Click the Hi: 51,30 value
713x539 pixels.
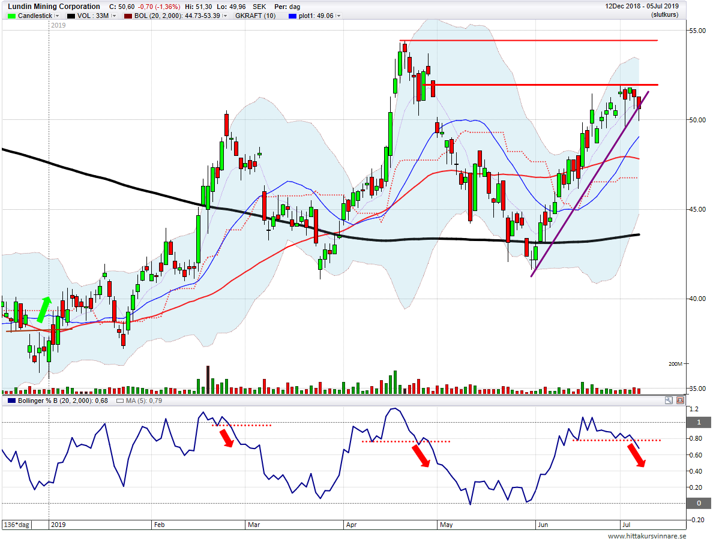(x=198, y=7)
